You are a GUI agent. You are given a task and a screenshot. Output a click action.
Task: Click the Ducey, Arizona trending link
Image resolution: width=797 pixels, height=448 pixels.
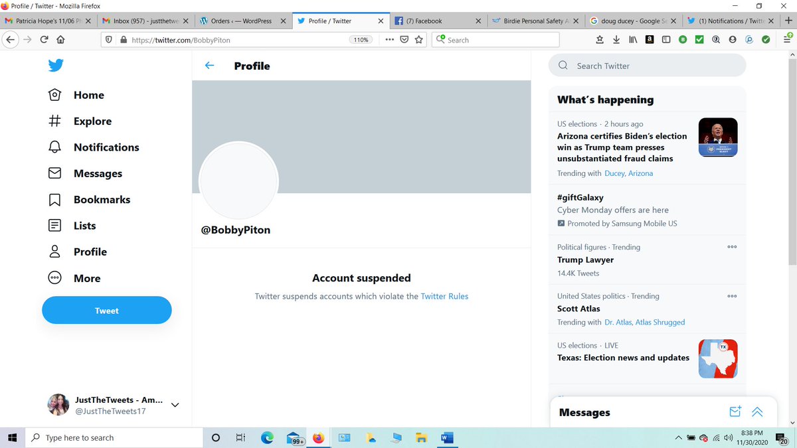coord(628,173)
